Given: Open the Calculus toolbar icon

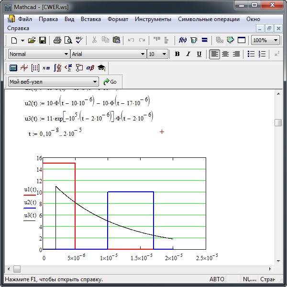Looking at the screenshot, I should (x=57, y=68).
